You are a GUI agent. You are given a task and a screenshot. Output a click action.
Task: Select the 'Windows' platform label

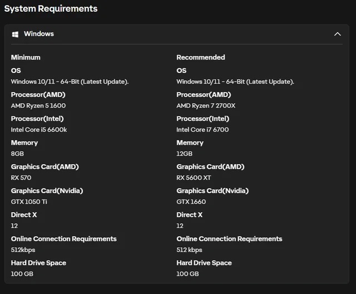pos(39,34)
